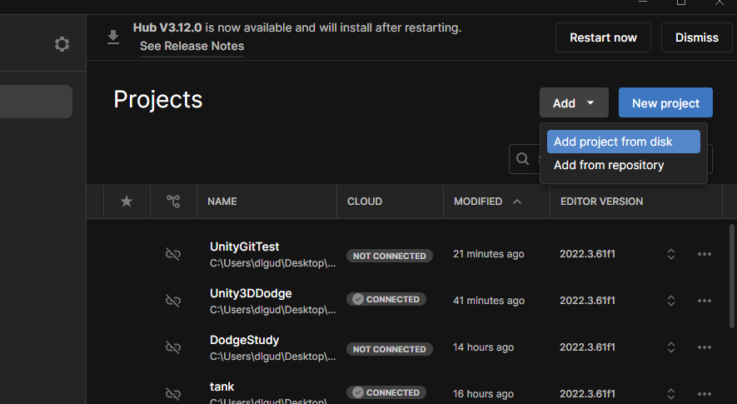Click 2022.3.61f1 version of UnityGitTest
Screen dimensions: 737x404
click(587, 254)
